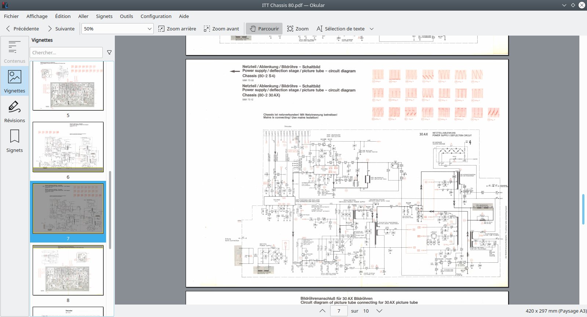Show the Contenus sidebar panel
The width and height of the screenshot is (587, 317).
pos(15,51)
